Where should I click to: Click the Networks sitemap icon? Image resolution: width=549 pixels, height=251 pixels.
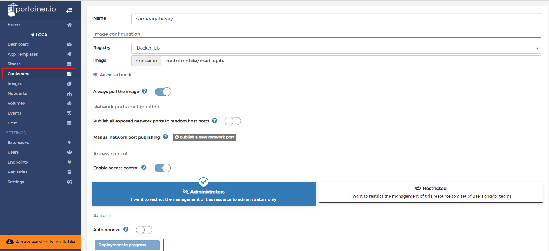[69, 94]
